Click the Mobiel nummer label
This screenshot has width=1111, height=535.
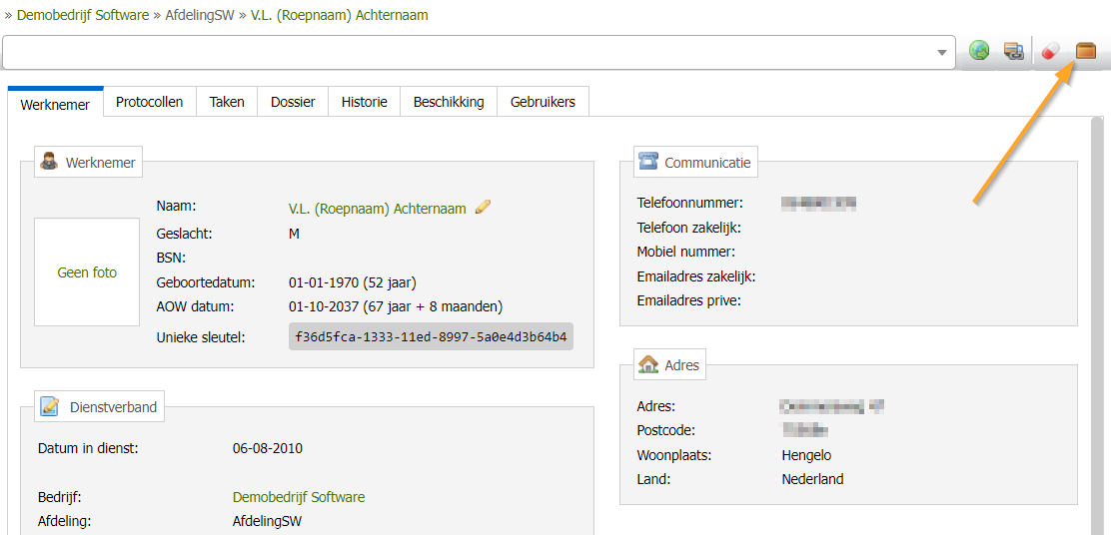(685, 252)
